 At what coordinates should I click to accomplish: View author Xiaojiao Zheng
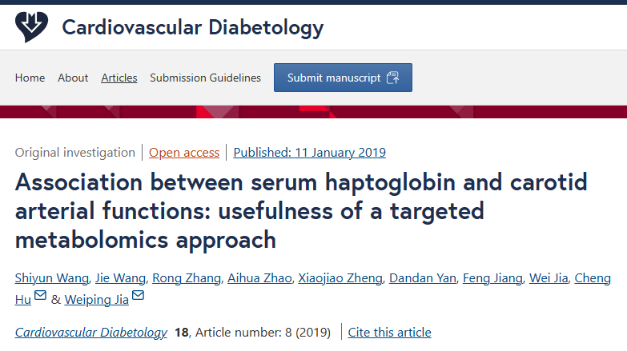[340, 278]
